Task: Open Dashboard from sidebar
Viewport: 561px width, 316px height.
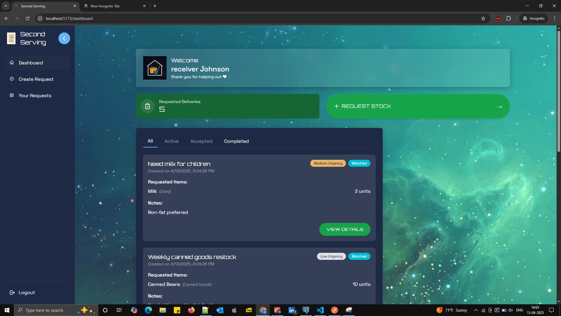Action: pyautogui.click(x=31, y=63)
